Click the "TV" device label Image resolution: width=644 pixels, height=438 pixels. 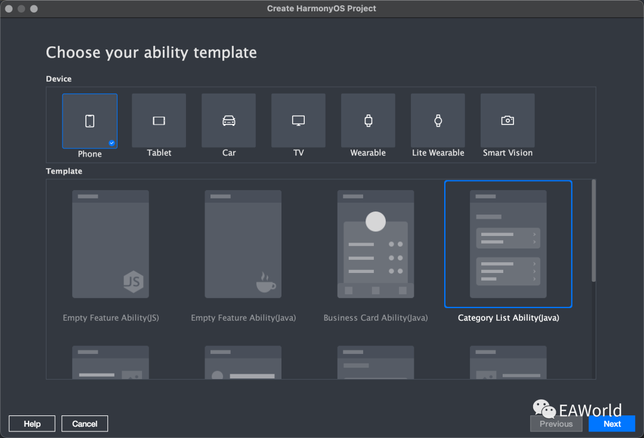tap(299, 153)
